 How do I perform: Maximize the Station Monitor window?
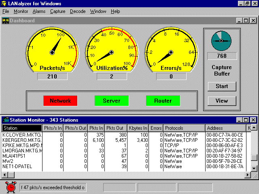click(x=246, y=120)
